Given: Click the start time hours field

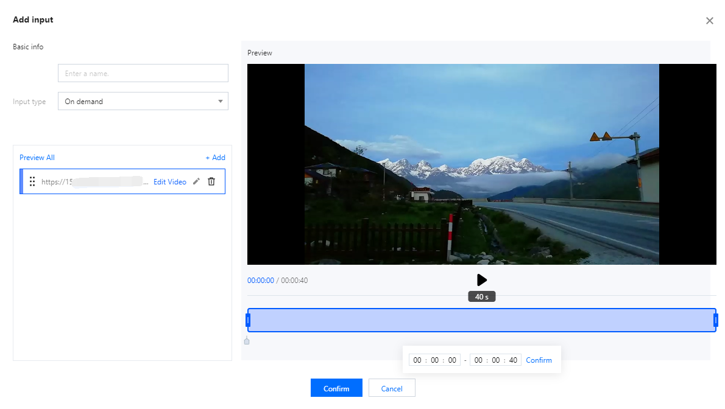Looking at the screenshot, I should pos(417,360).
